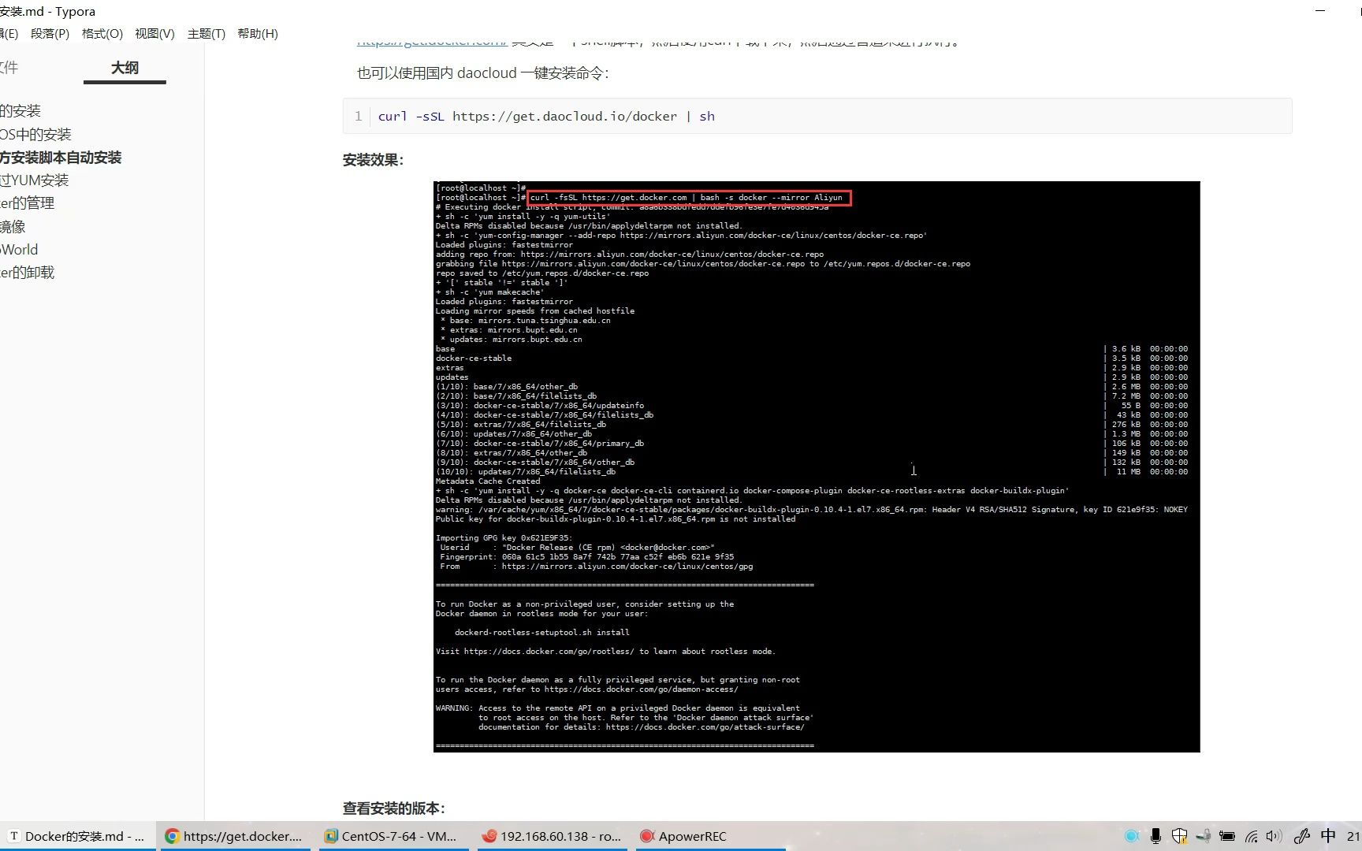The width and height of the screenshot is (1362, 851).
Task: Open the blue camera tray icon
Action: (x=1132, y=836)
